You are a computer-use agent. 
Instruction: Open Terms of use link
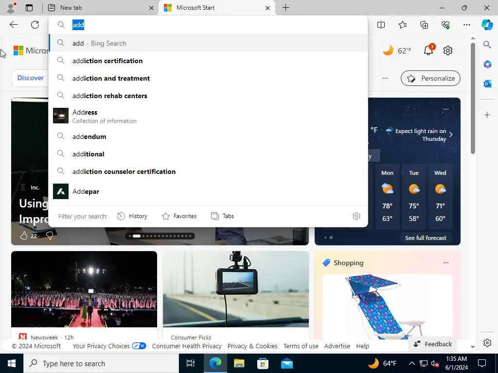point(301,346)
